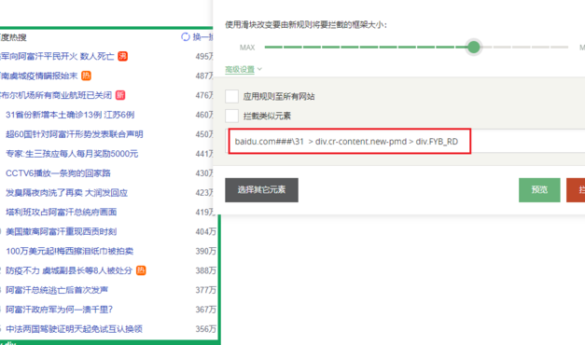Click the 388万 count

pos(205,270)
